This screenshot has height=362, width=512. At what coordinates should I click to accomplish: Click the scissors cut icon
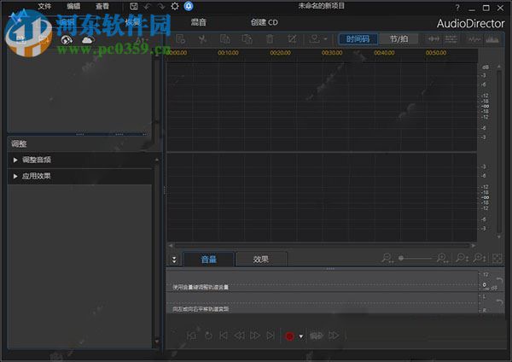point(202,39)
